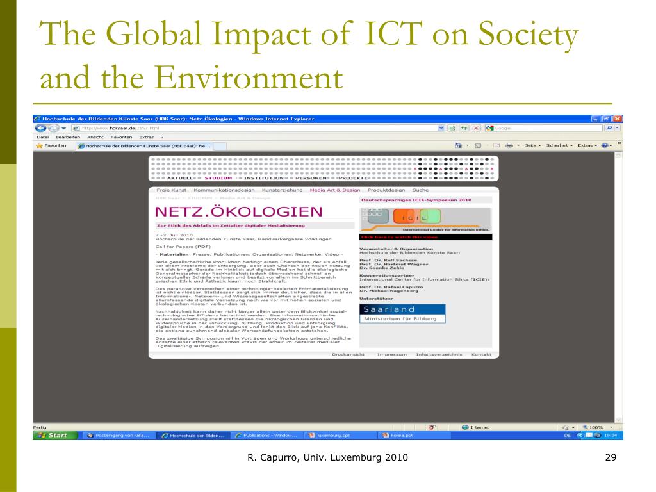The height and width of the screenshot is (492, 656).
Task: Open the Bearbeiten menu
Action: [x=68, y=137]
